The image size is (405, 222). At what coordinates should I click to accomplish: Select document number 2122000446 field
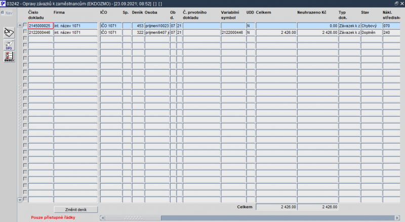coord(40,32)
